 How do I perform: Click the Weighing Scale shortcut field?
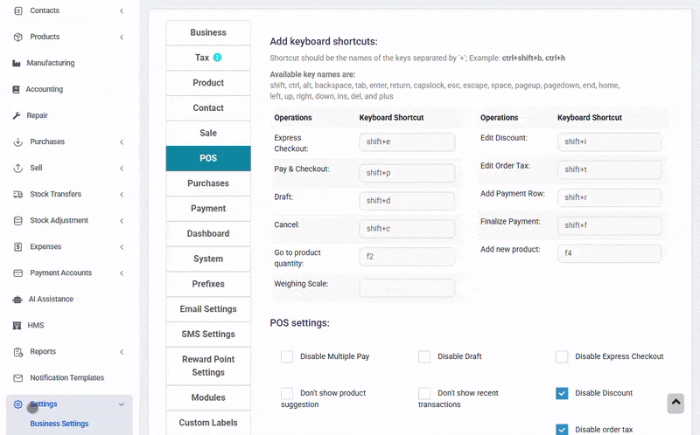coord(407,288)
